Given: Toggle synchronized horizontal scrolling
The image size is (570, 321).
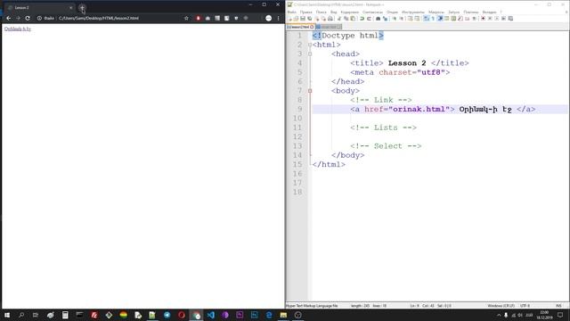Looking at the screenshot, I should 417,19.
